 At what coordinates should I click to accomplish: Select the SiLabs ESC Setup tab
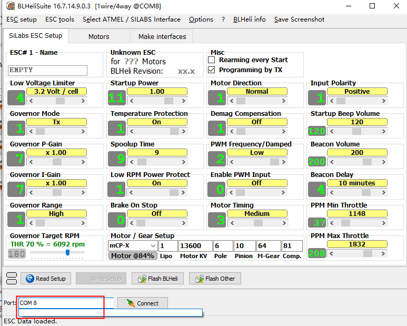(x=36, y=36)
